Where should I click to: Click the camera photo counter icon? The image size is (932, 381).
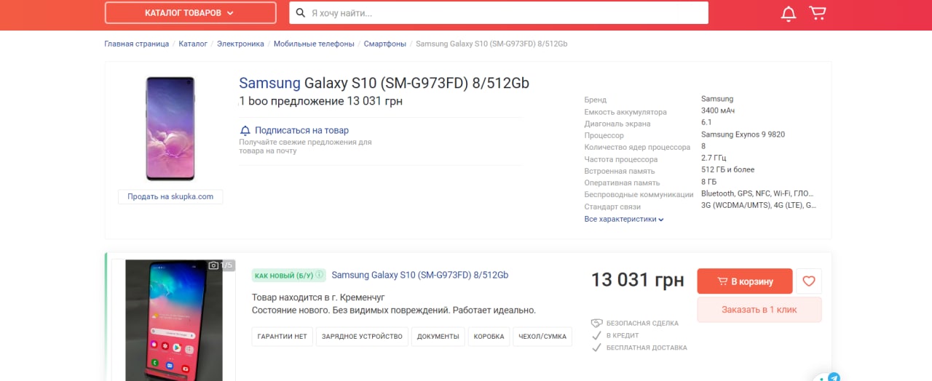point(213,265)
